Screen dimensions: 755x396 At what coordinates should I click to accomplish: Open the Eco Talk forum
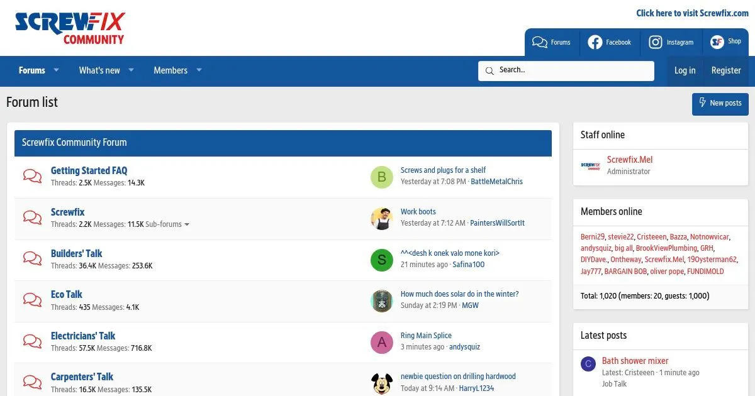click(67, 295)
